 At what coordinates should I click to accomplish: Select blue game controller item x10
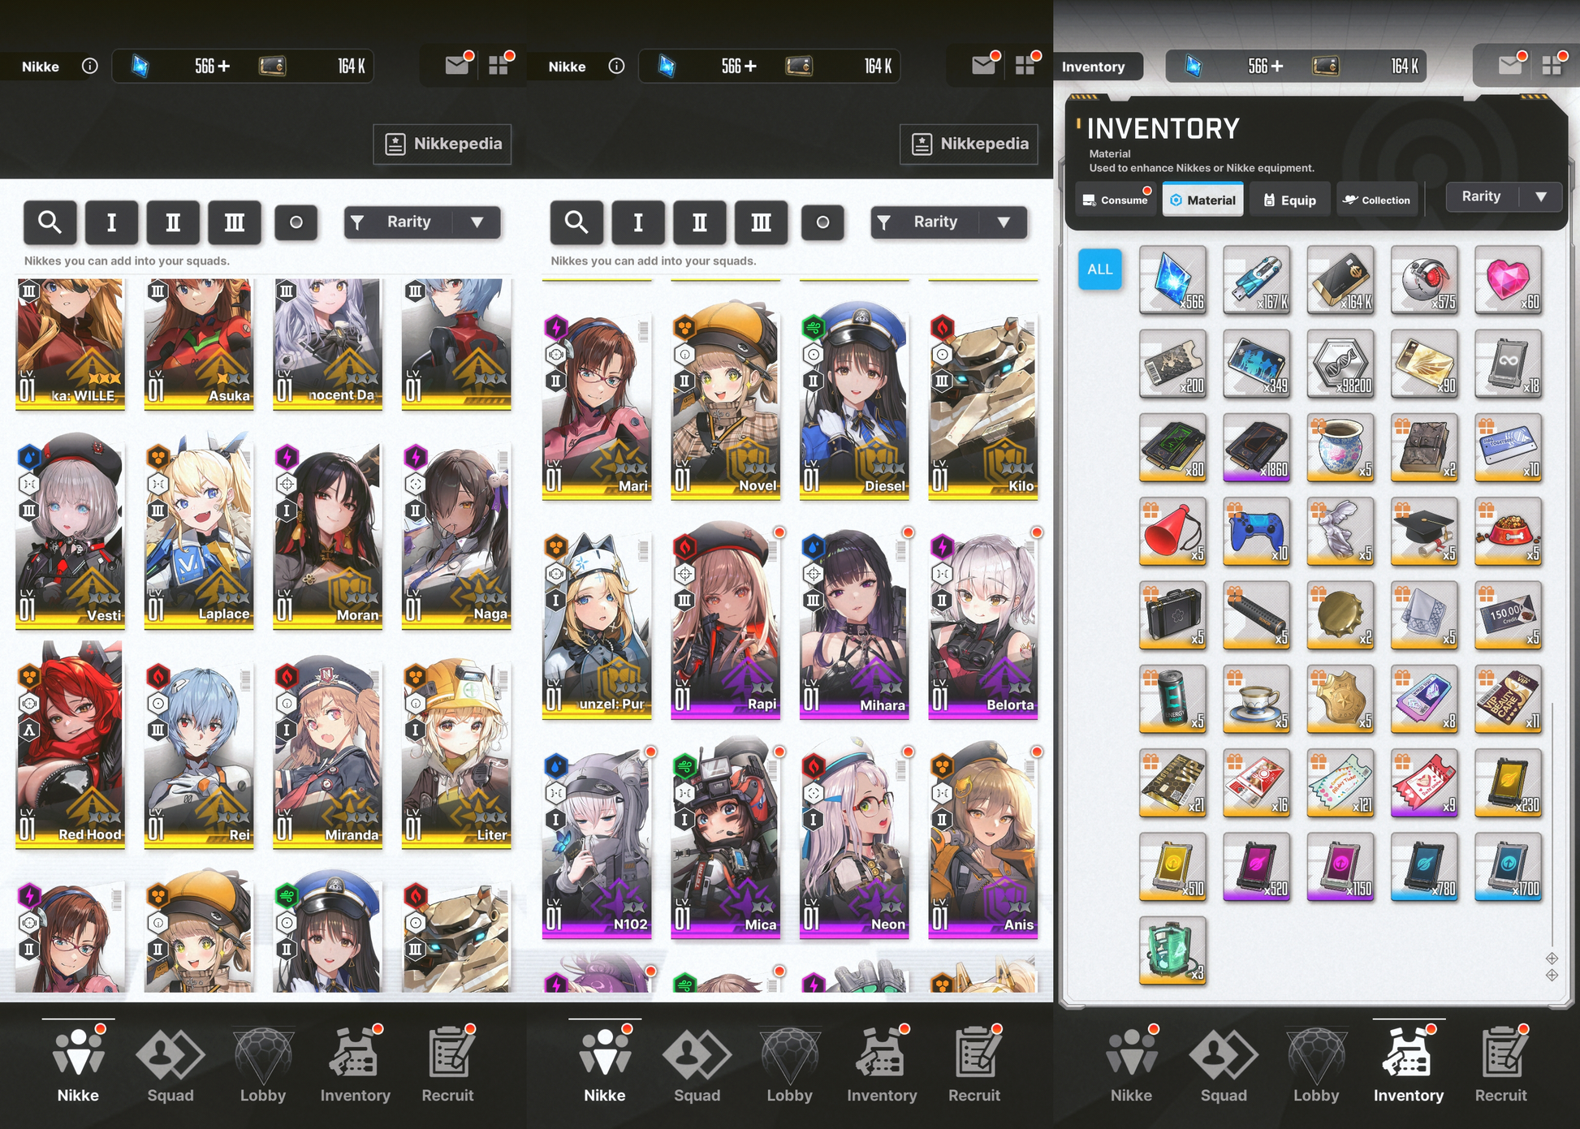click(1256, 532)
